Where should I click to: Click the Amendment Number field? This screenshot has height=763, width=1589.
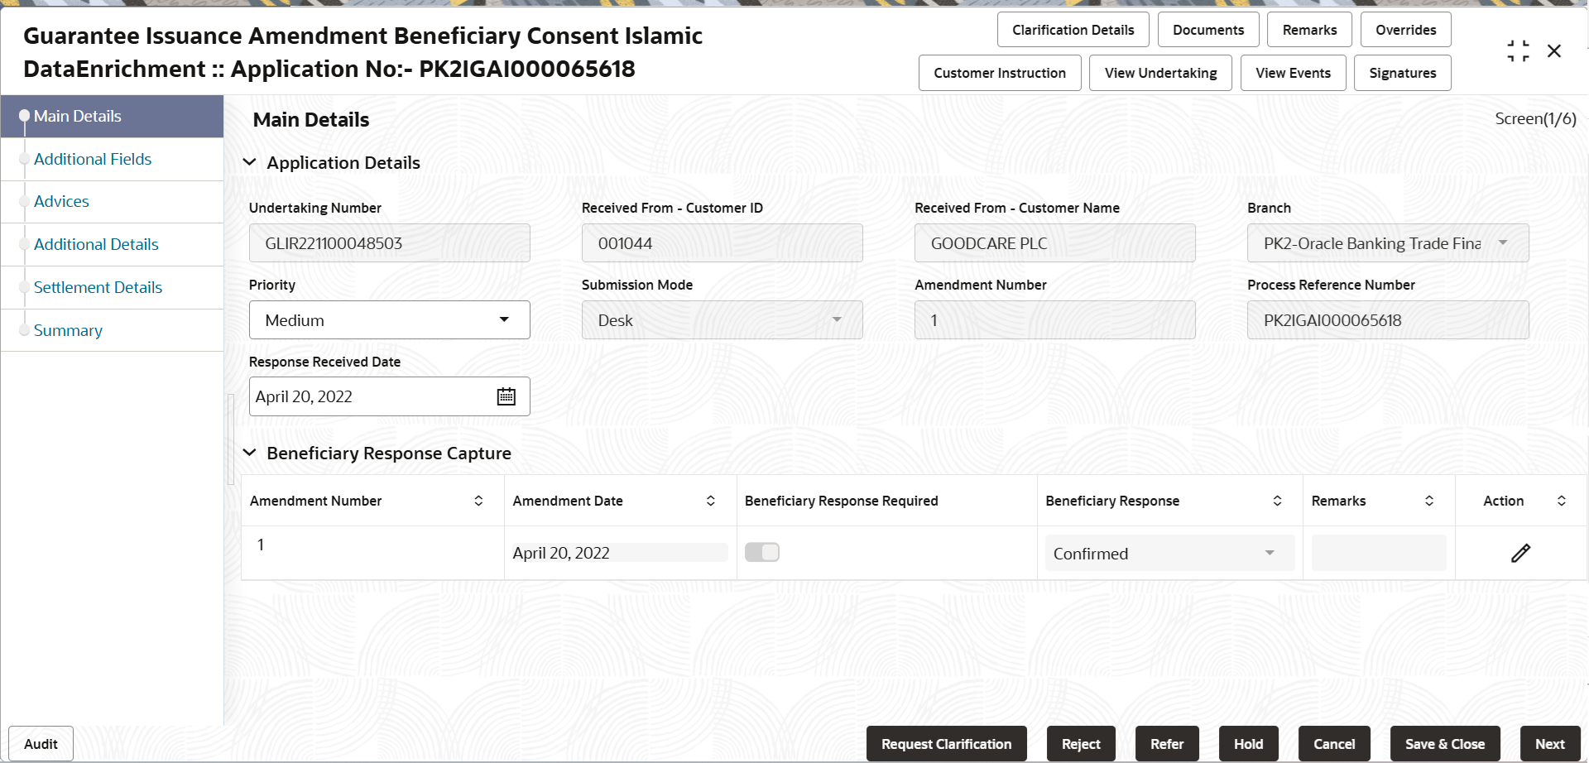[1055, 320]
